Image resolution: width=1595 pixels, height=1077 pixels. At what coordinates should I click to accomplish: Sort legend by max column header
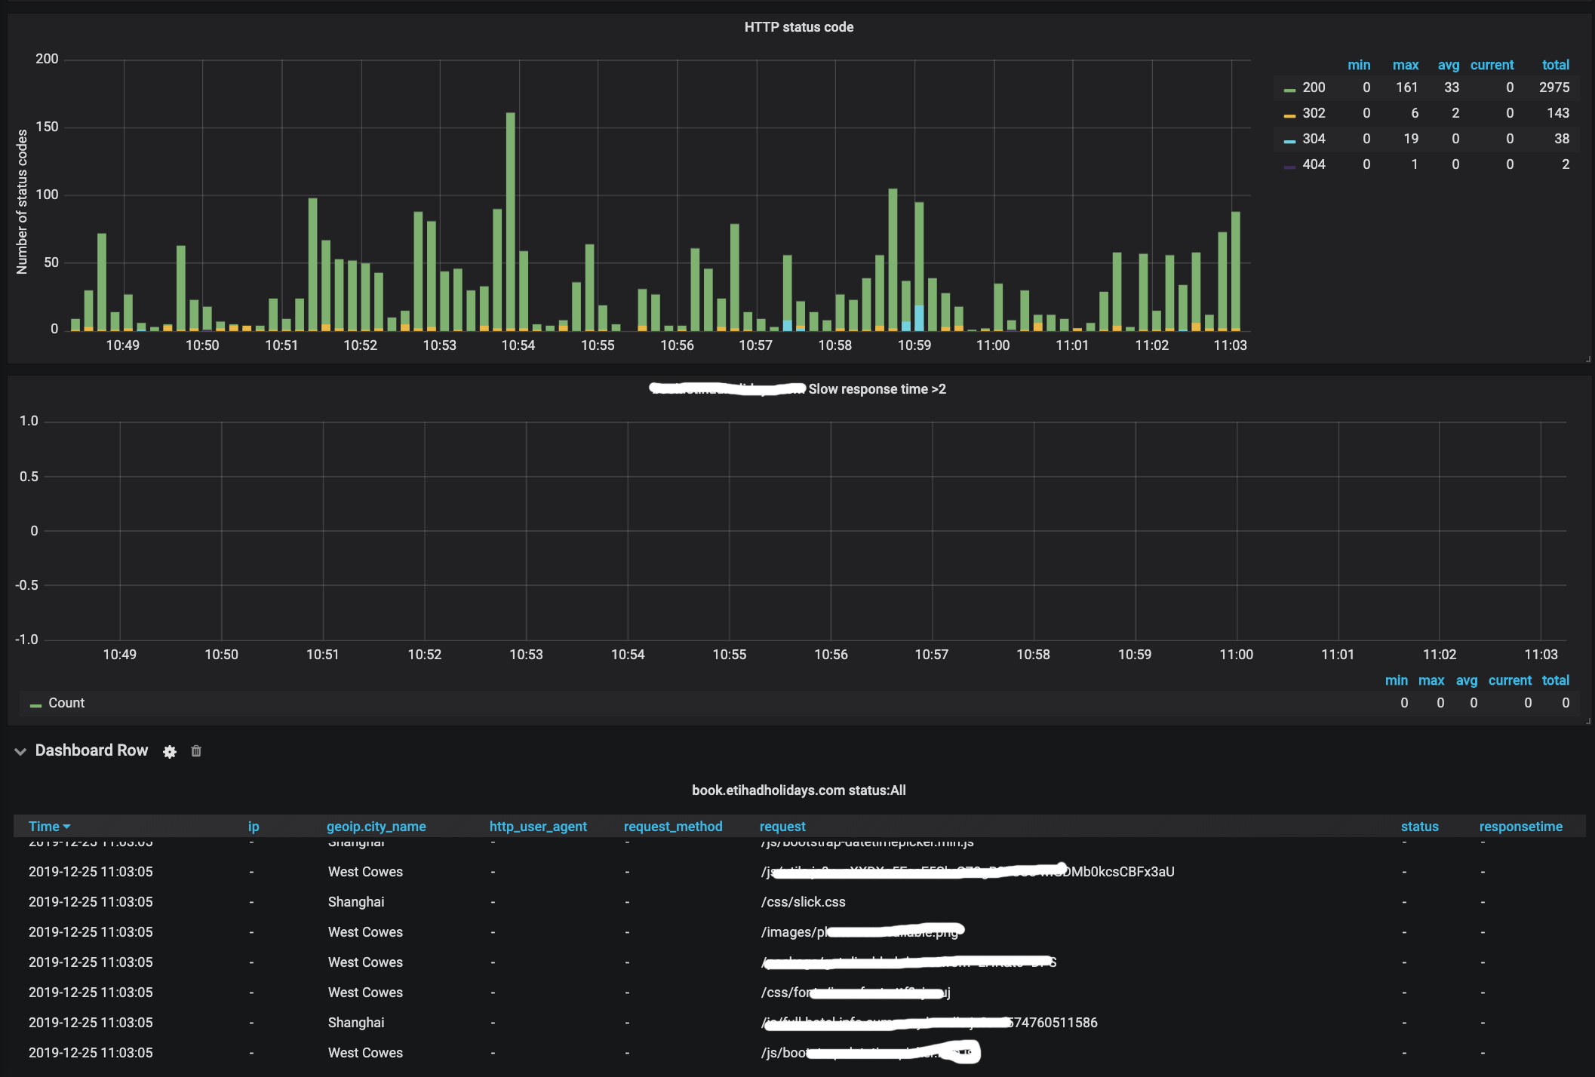tap(1405, 65)
